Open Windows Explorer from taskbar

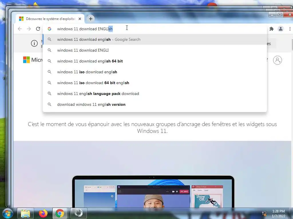[25, 213]
